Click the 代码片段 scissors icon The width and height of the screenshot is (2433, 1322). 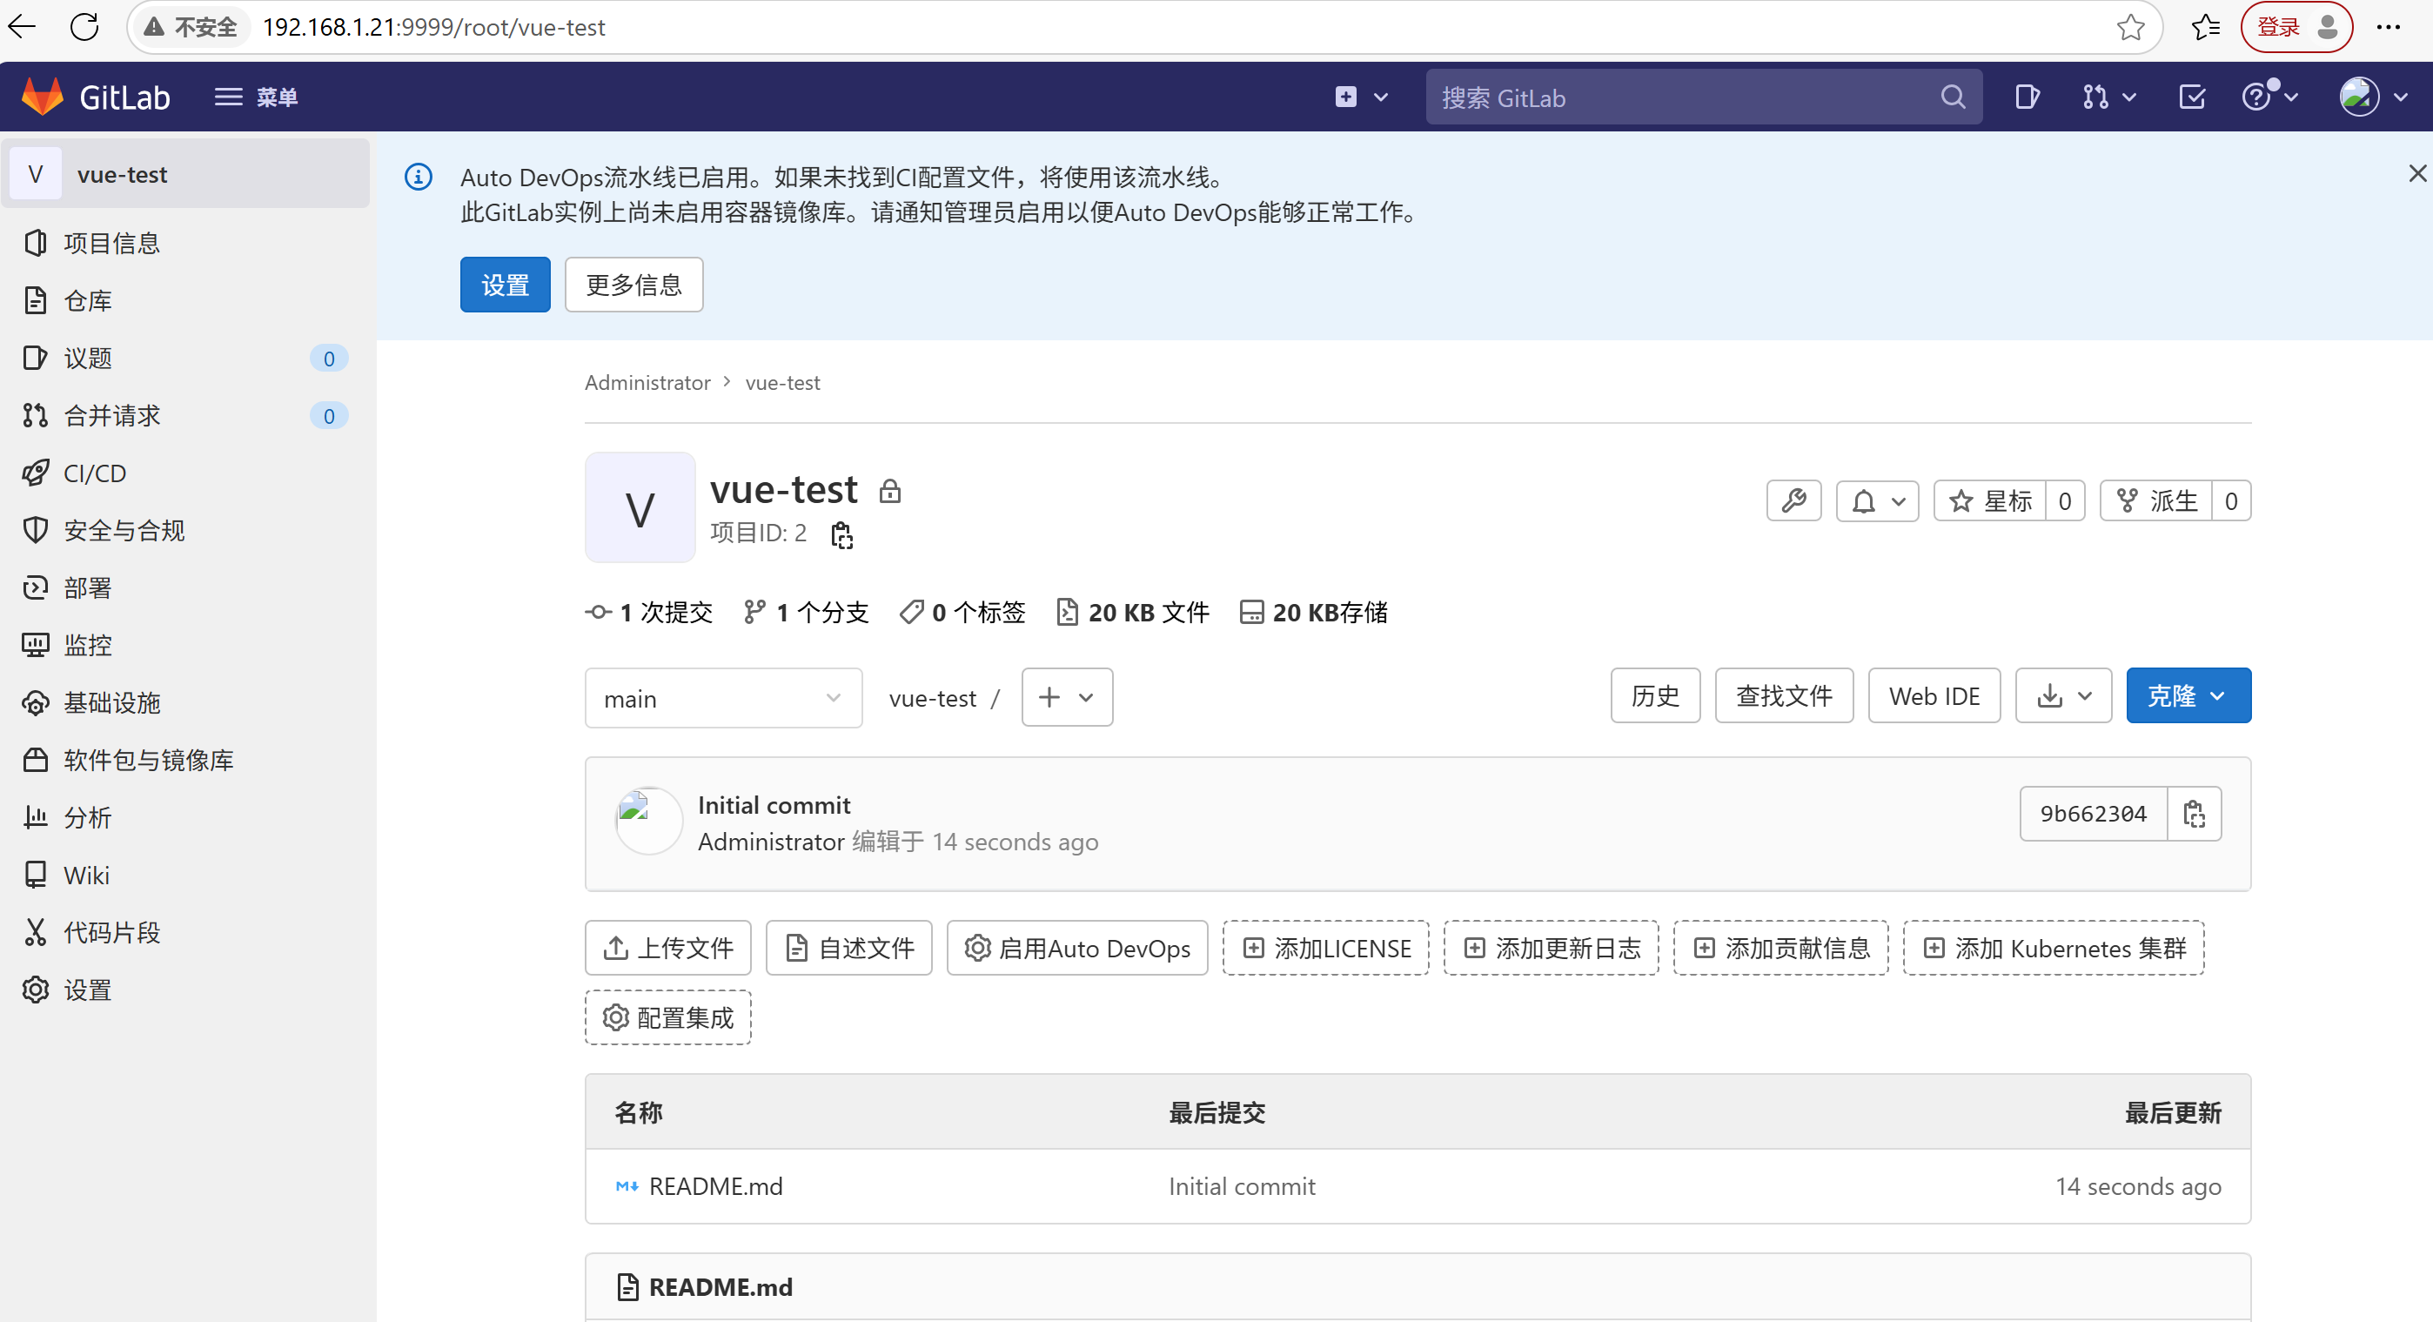click(x=35, y=933)
